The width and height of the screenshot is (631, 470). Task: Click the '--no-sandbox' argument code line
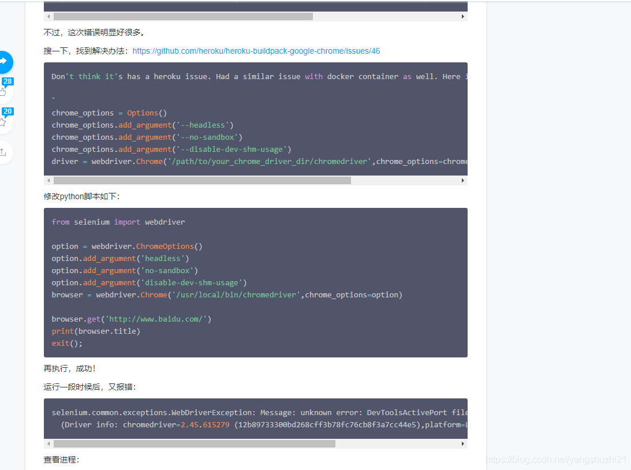coord(147,137)
